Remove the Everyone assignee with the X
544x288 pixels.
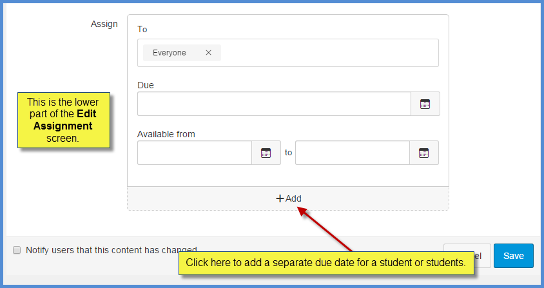208,53
